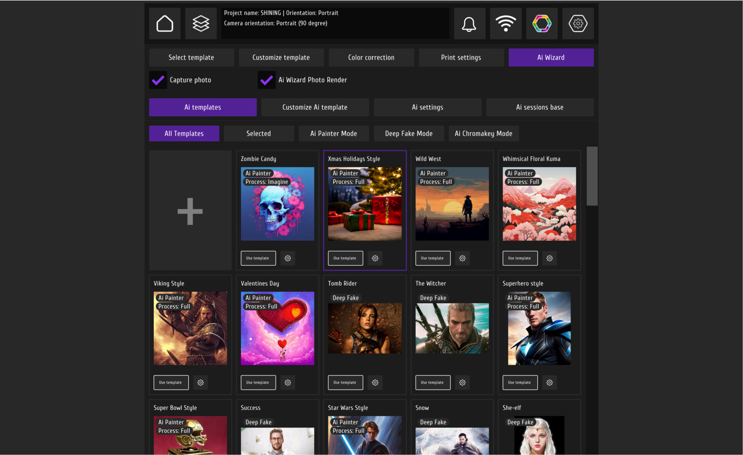Switch to Select template tab

click(x=191, y=57)
